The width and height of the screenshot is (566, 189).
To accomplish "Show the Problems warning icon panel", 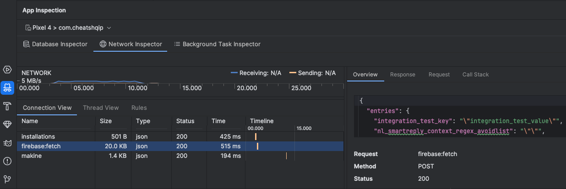I will (x=7, y=161).
